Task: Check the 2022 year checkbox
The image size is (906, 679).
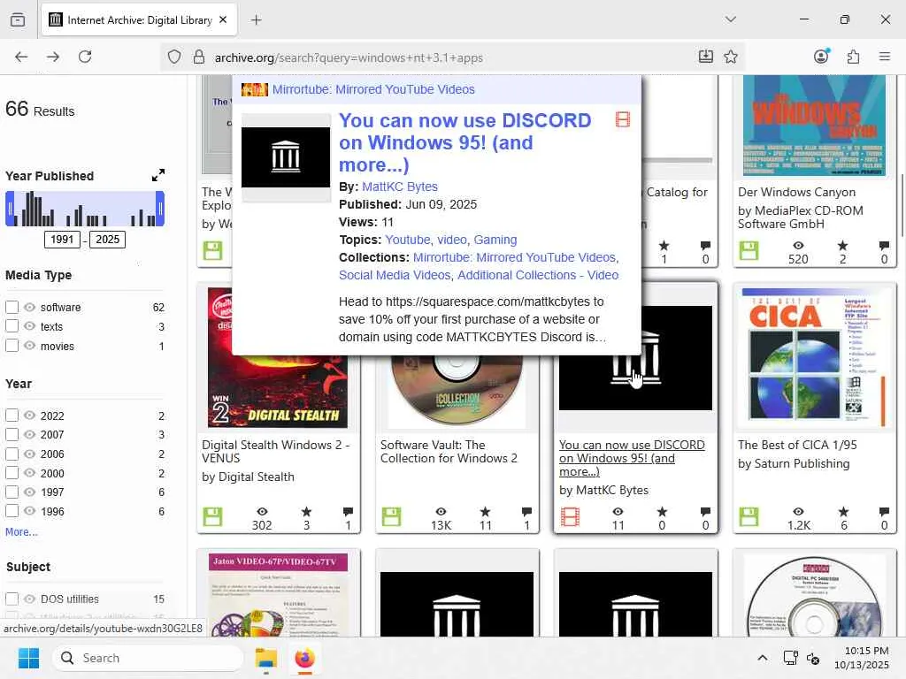Action: (12, 416)
